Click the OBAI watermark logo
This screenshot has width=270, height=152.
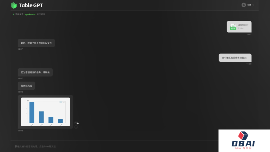coord(243,140)
